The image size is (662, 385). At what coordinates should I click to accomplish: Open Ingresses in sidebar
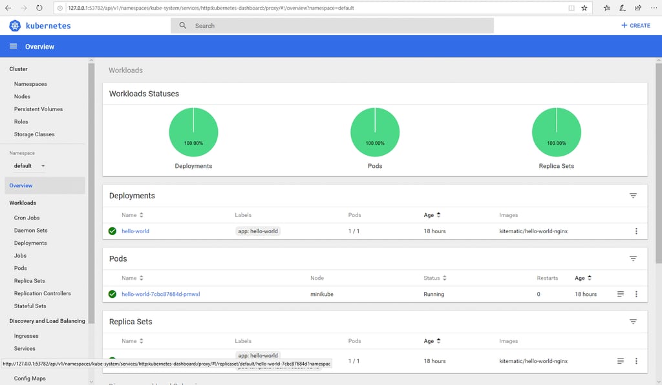click(x=26, y=336)
